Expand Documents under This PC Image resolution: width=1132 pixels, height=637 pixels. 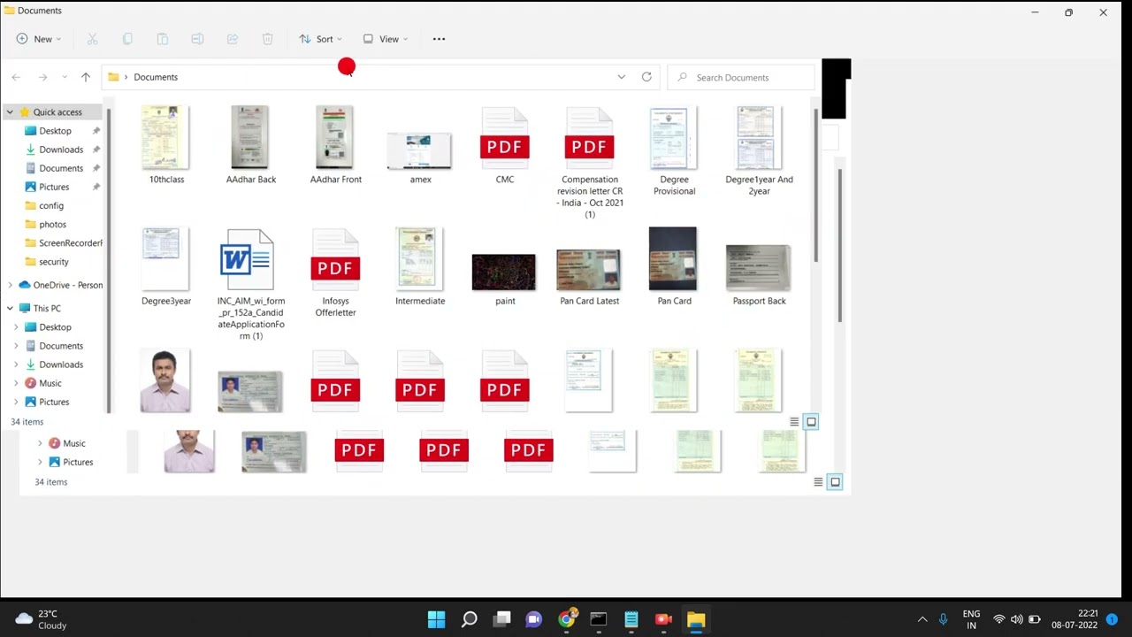(x=16, y=346)
